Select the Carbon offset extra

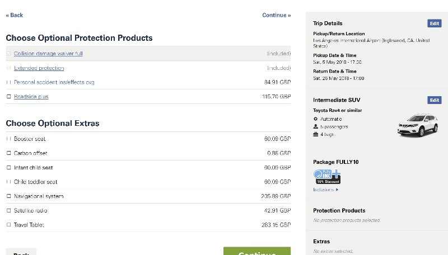[8, 153]
